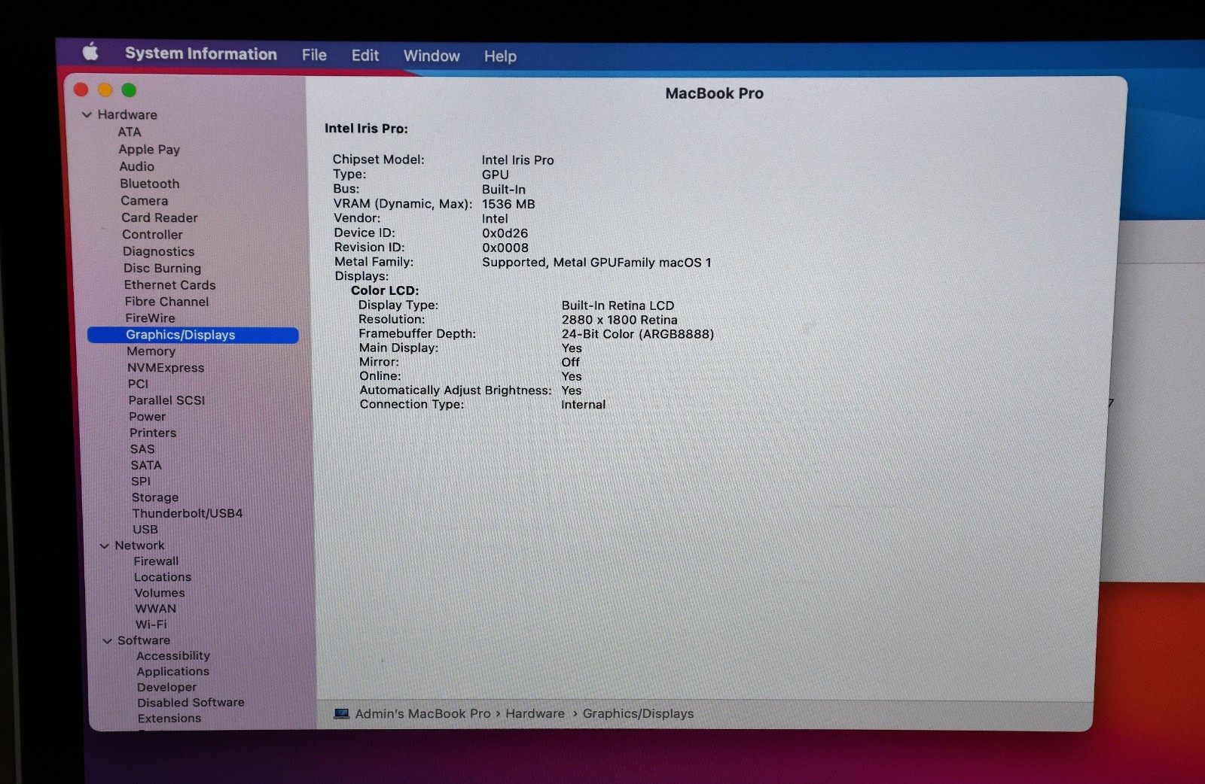This screenshot has width=1205, height=784.
Task: Collapse the Network section
Action: [x=105, y=545]
